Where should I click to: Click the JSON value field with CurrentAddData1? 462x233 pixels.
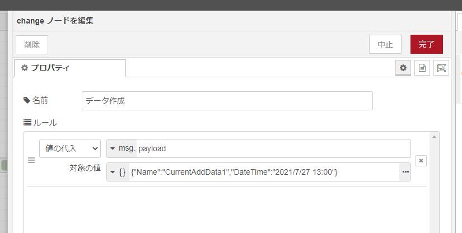coord(263,171)
